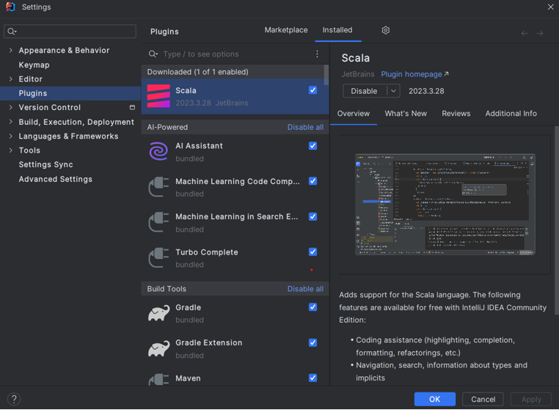Click the plugin search magnifier icon
This screenshot has width=559, height=410.
153,54
